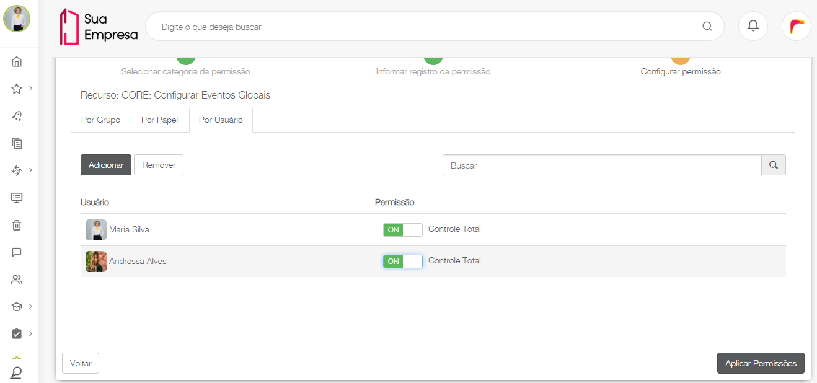Expand the graduation cap submenu arrow
The image size is (817, 383).
(x=30, y=306)
